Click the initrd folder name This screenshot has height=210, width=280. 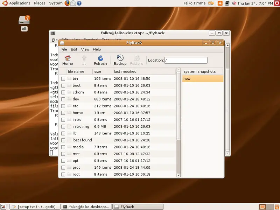(x=77, y=120)
